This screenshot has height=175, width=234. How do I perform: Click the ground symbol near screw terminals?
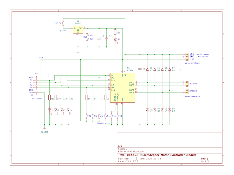coord(181,70)
